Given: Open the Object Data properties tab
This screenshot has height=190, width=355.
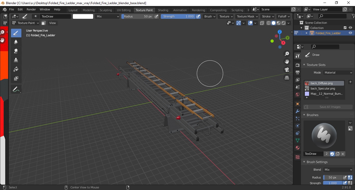Looking at the screenshot, I should coord(297,140).
